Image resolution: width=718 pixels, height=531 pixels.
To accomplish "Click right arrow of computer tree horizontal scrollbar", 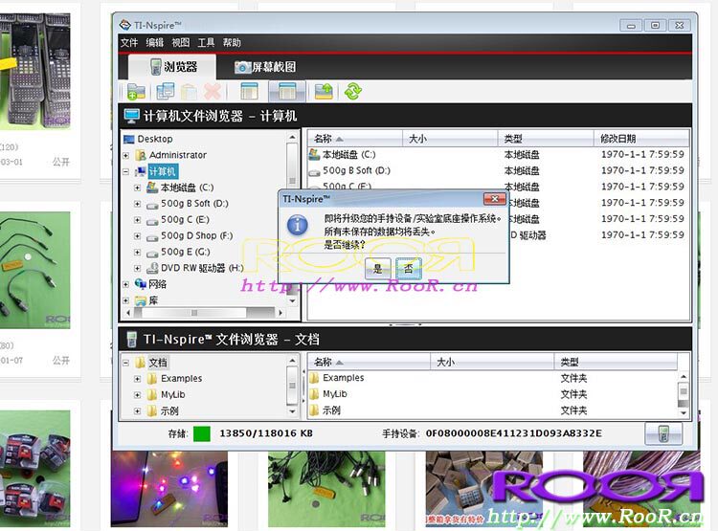I will (x=280, y=313).
